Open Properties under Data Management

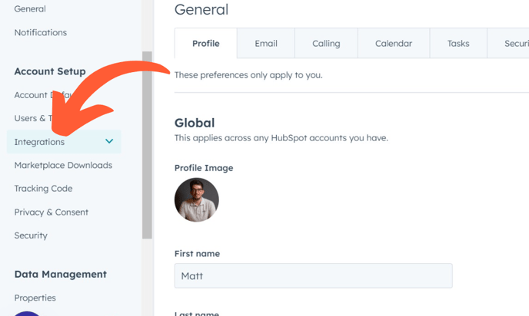click(x=35, y=298)
